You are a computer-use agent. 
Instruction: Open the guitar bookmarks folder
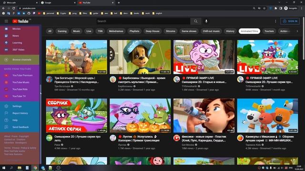(94, 13)
